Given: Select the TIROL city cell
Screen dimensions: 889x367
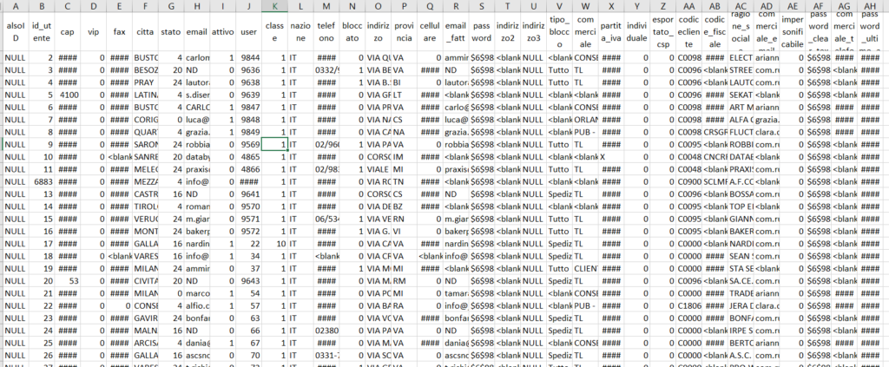Looking at the screenshot, I should (x=146, y=206).
